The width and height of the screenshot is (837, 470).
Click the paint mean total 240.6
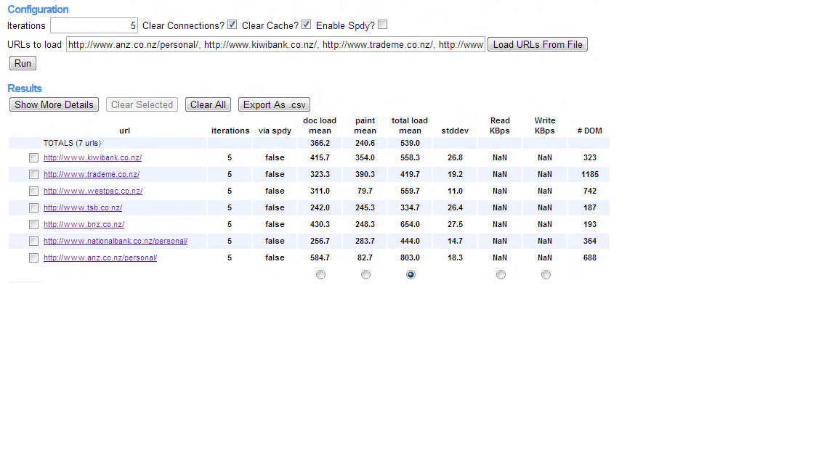tap(365, 143)
